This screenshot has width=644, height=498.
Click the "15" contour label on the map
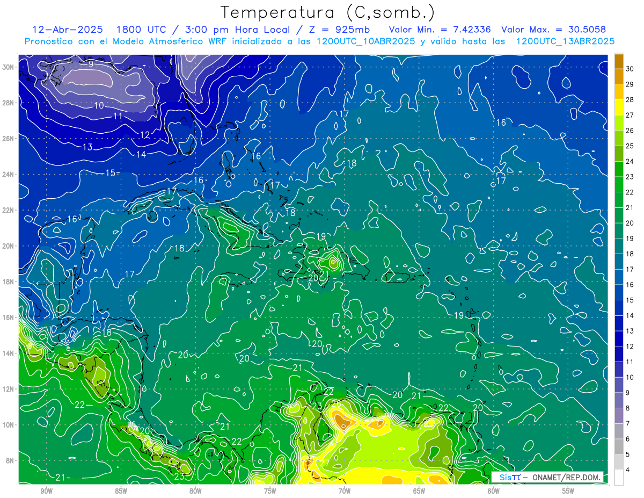[x=110, y=173]
